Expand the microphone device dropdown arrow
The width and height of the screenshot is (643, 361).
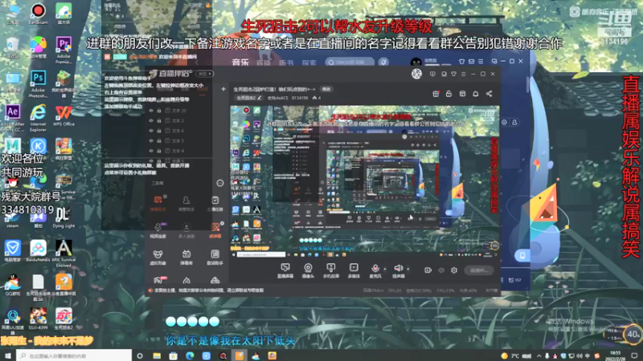coord(385,269)
